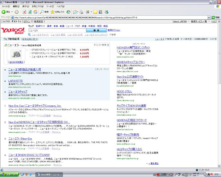Click the address bar URL field
Screen dimensions: 221x177
(109, 17)
